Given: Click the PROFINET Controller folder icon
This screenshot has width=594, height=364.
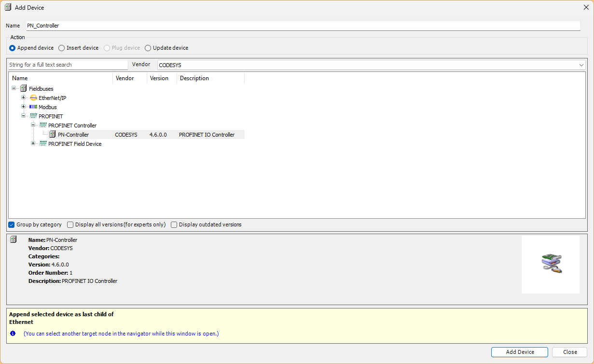Looking at the screenshot, I should 43,126.
